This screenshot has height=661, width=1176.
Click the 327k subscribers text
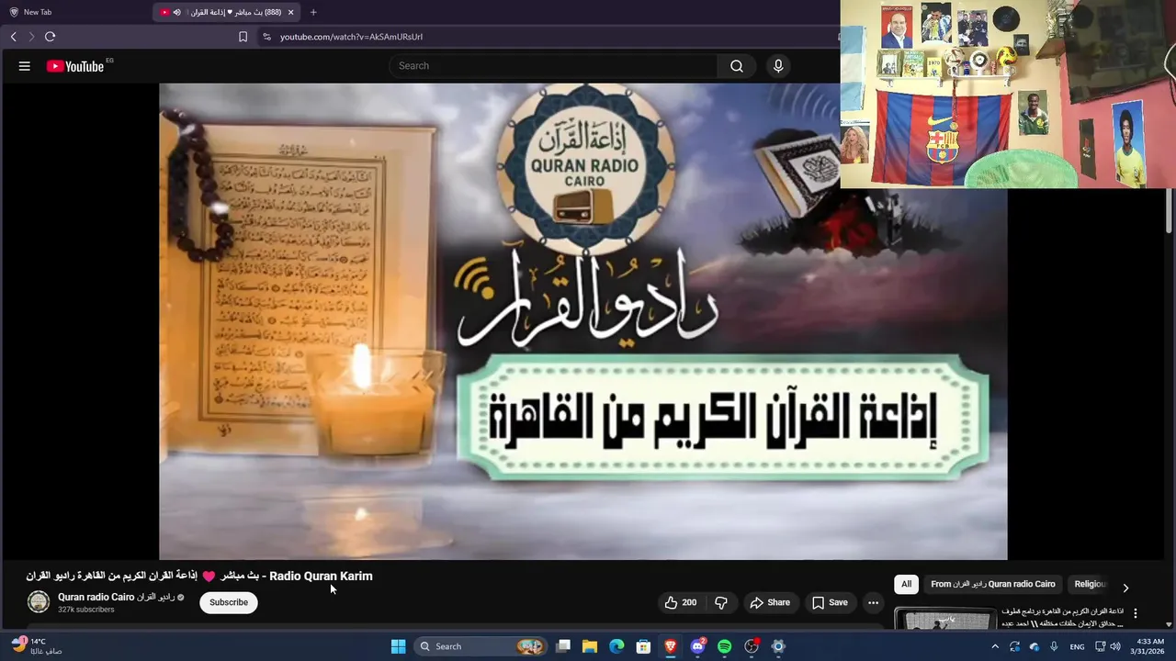coord(86,610)
